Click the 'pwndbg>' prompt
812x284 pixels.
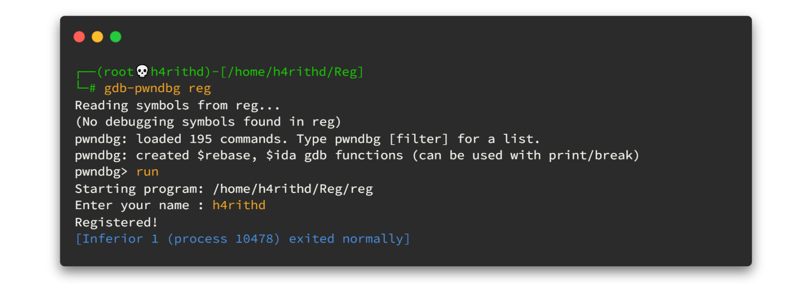(x=101, y=172)
